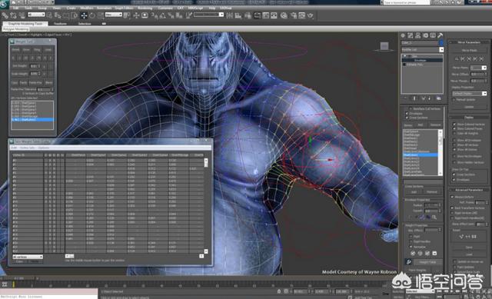Select the Editable Poly entry in modifier stack
This screenshot has height=299, width=492.
pyautogui.click(x=415, y=65)
